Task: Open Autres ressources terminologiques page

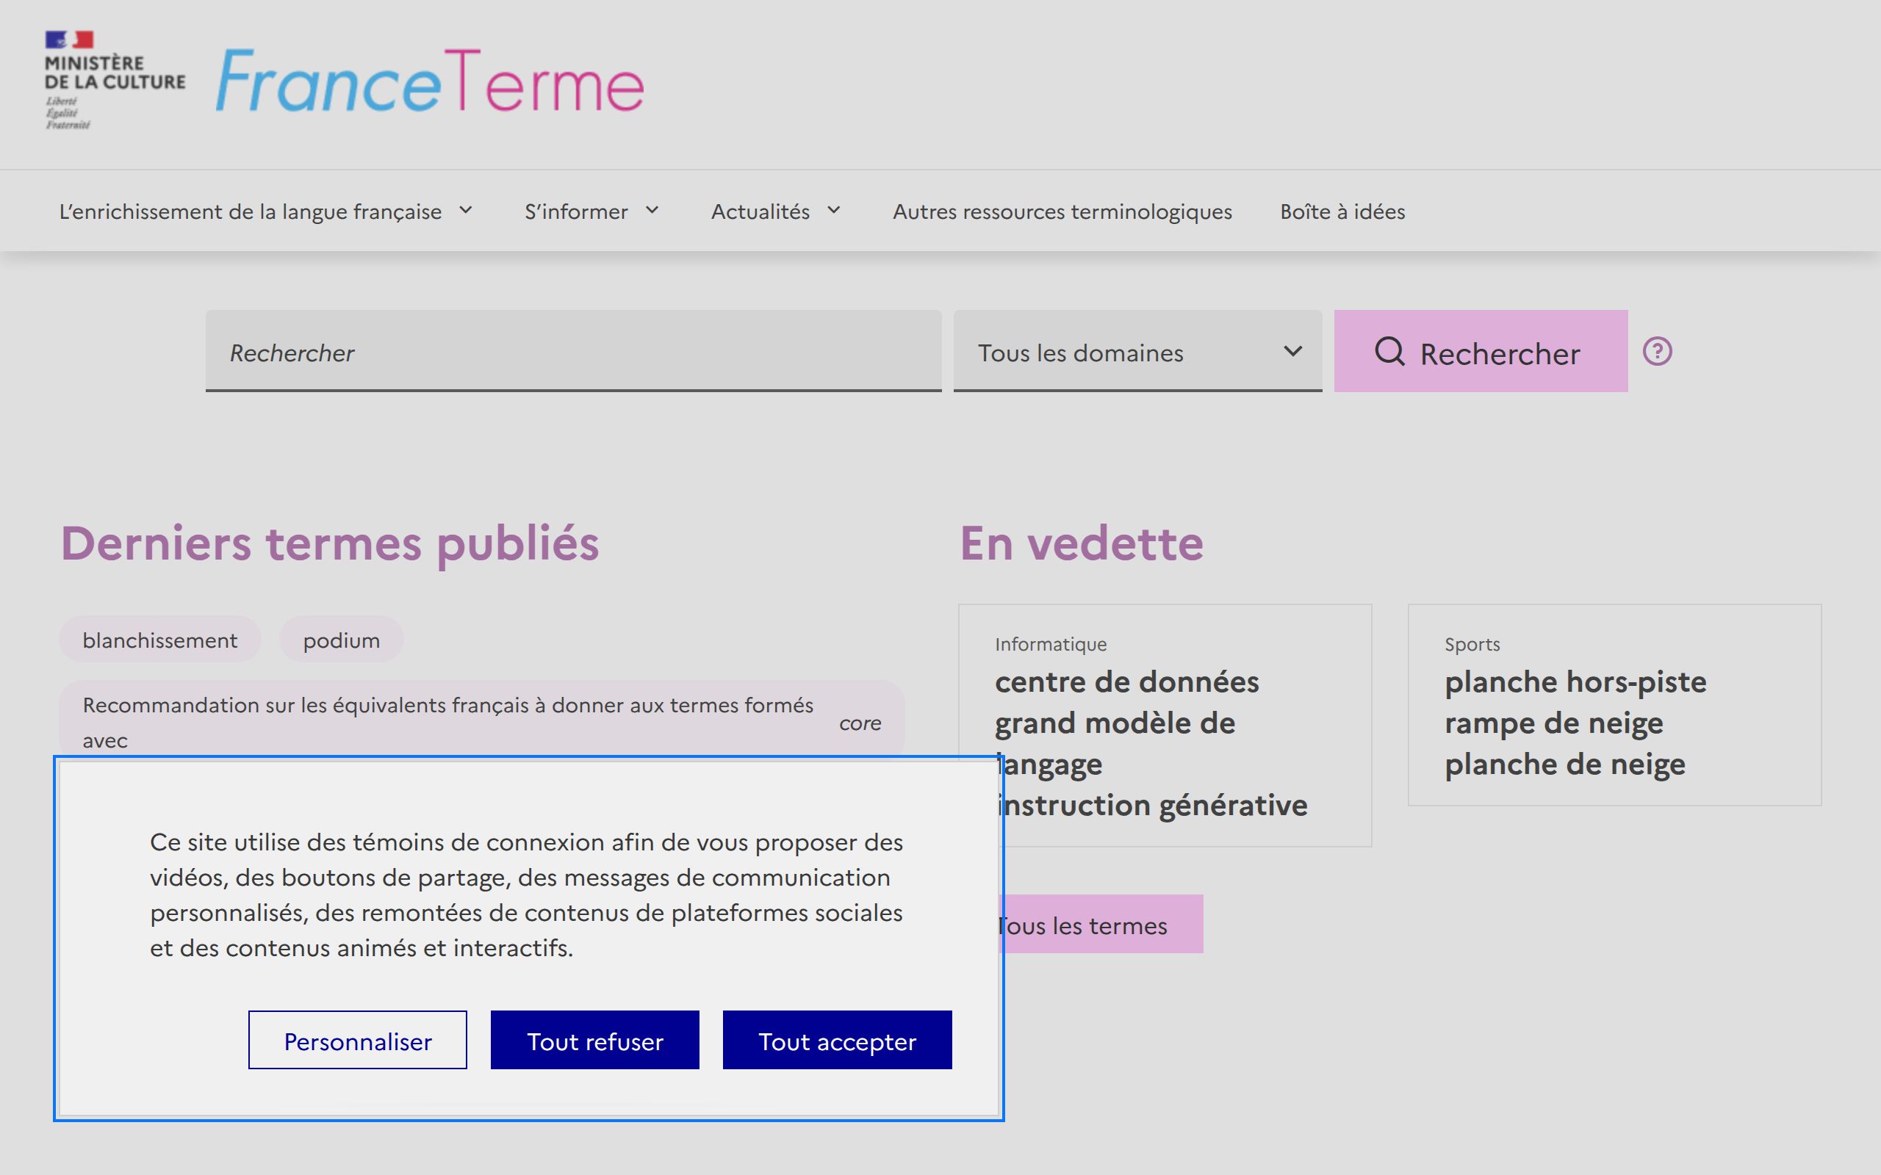Action: pos(1062,211)
